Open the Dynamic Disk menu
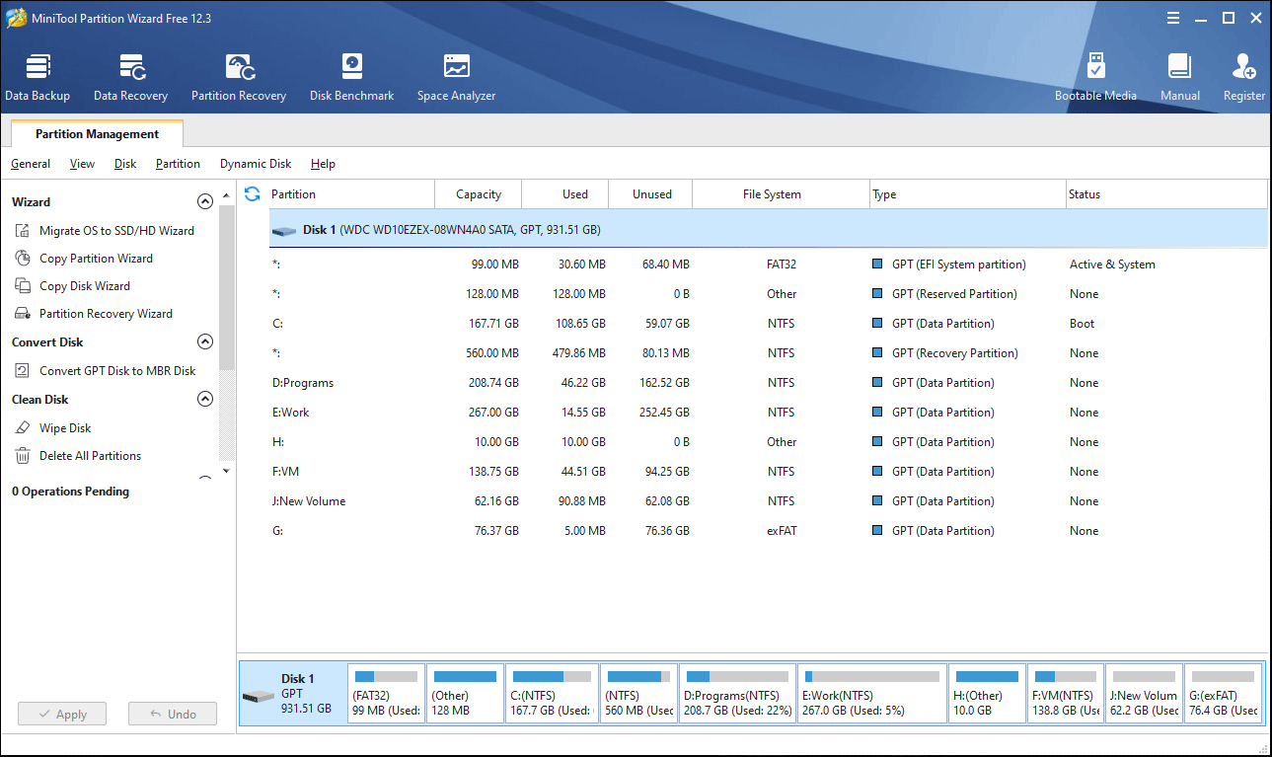This screenshot has height=757, width=1272. click(256, 164)
